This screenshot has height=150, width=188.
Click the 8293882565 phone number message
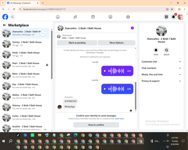point(70,101)
